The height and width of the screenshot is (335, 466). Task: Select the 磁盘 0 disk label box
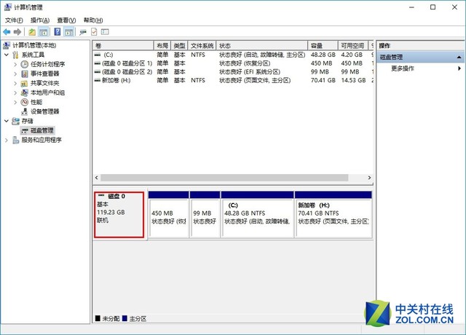point(119,215)
